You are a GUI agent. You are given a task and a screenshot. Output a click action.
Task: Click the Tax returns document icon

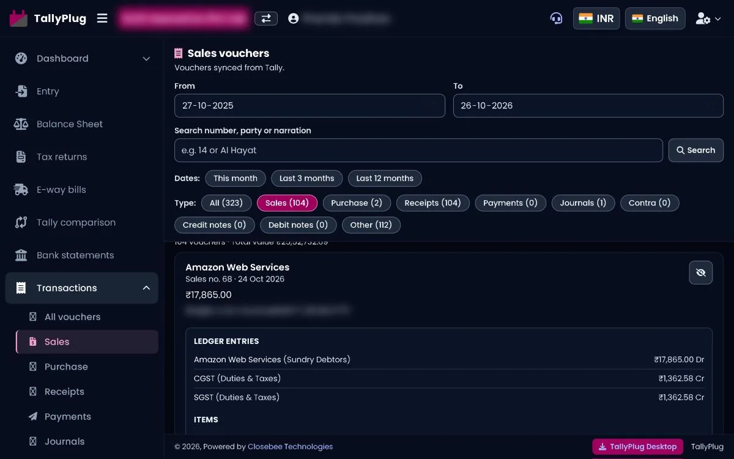point(21,157)
